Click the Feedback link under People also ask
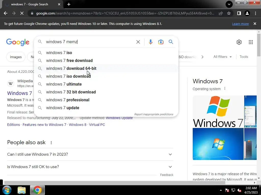Image resolution: width=261 pixels, height=195 pixels. pos(167,175)
